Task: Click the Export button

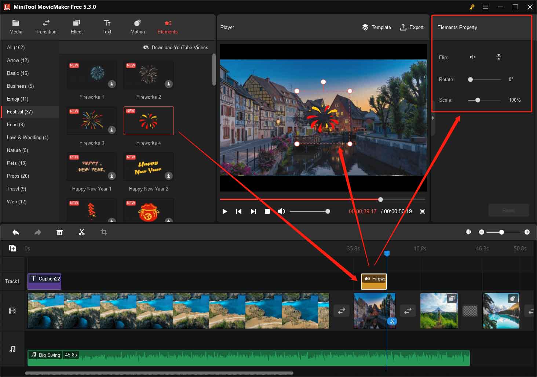Action: 412,27
